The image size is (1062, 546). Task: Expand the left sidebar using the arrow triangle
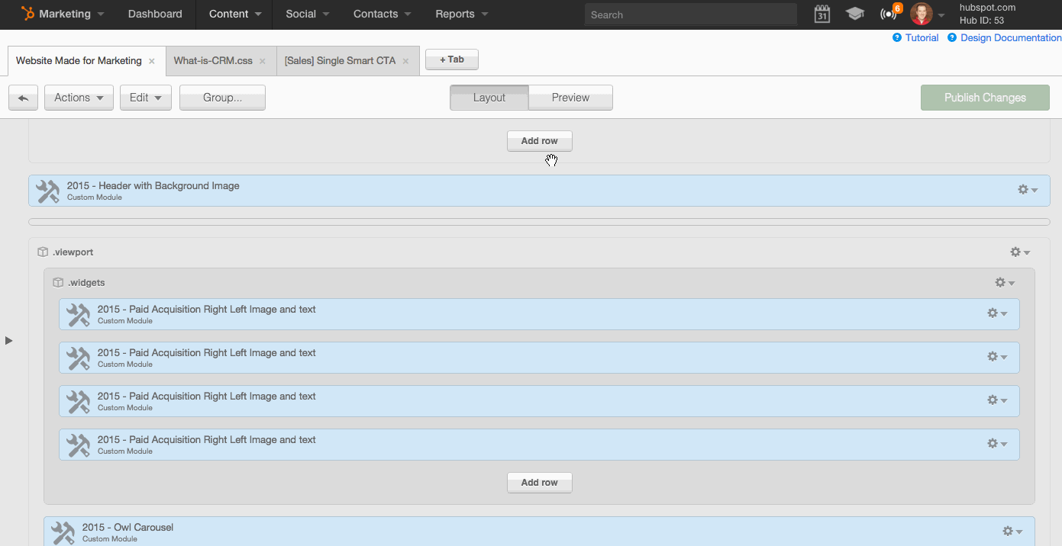click(8, 340)
